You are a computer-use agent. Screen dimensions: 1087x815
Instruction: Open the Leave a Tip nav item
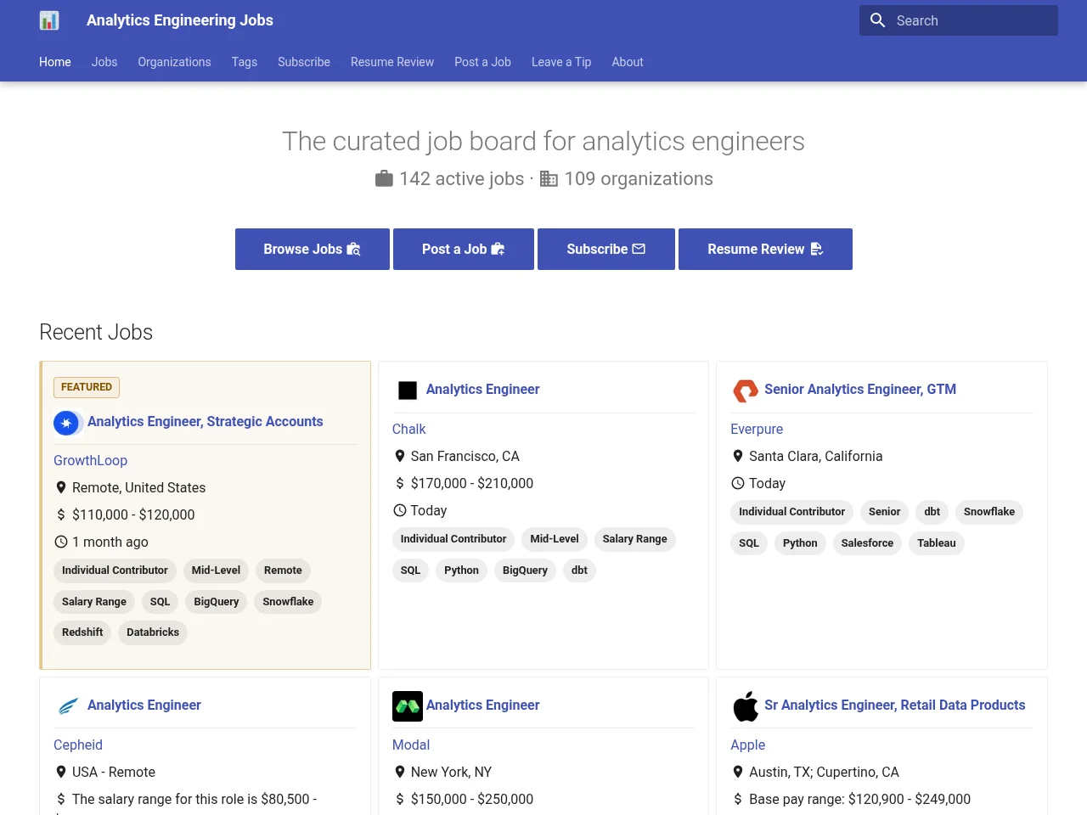561,62
